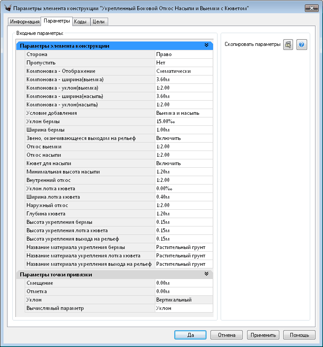Switch to the Информация tab
323x347 pixels.
coord(24,22)
